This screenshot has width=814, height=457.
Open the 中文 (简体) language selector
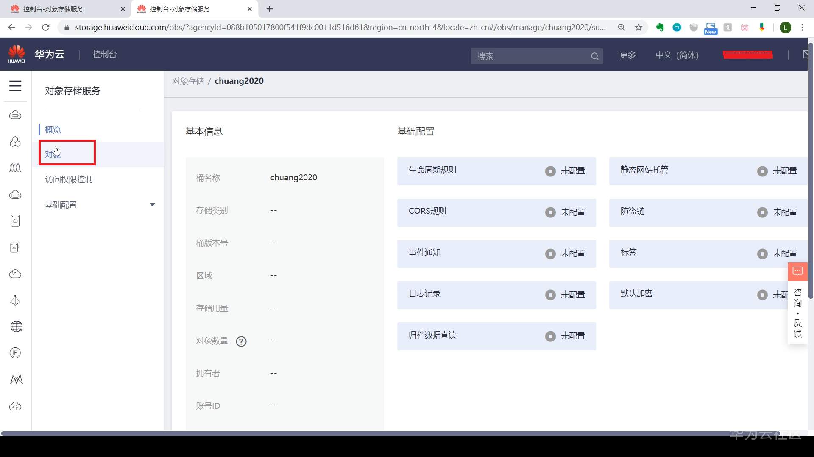click(x=677, y=55)
